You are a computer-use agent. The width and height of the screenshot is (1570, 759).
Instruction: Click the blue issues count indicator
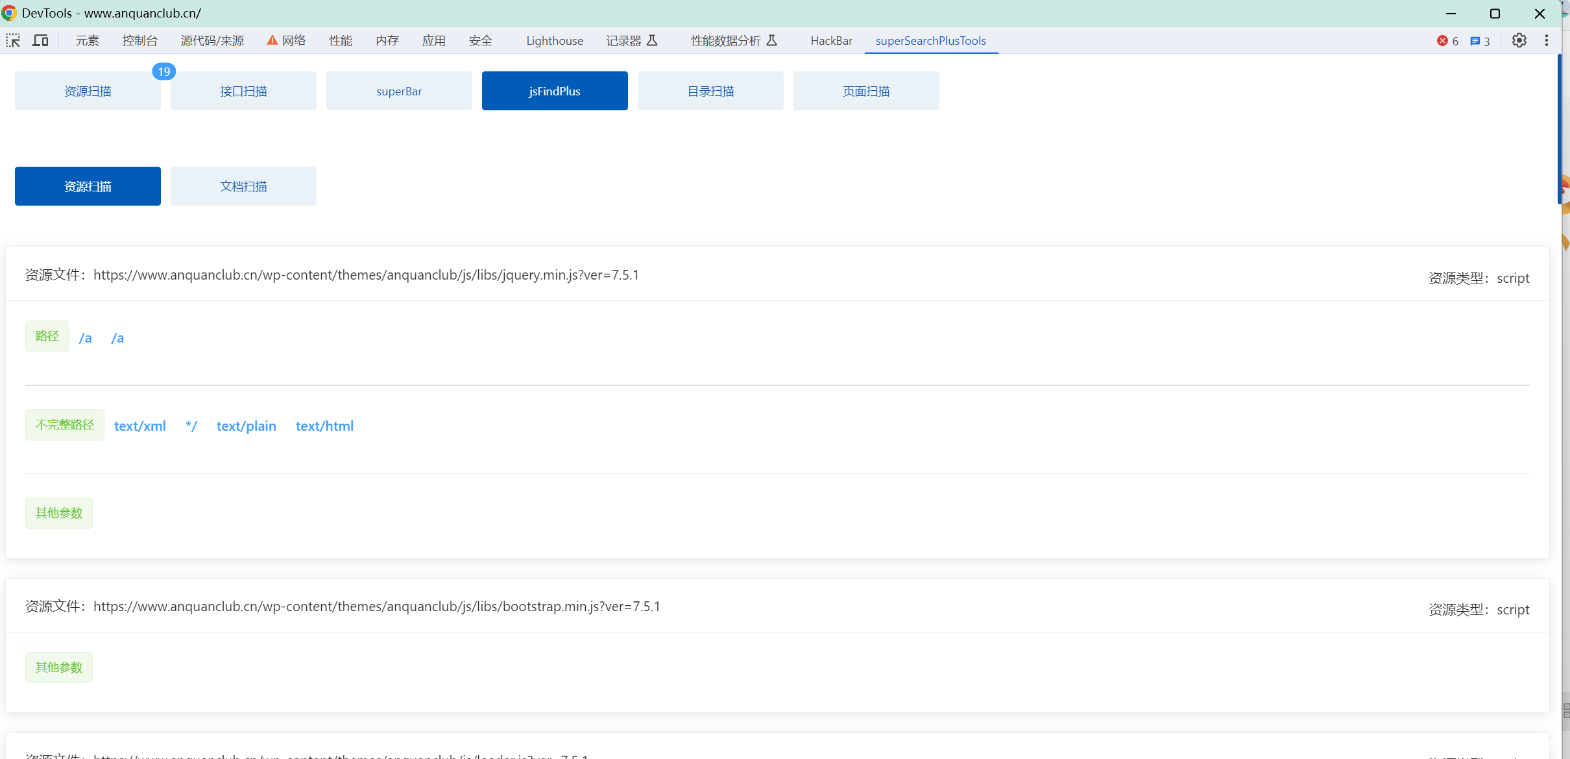point(1479,41)
